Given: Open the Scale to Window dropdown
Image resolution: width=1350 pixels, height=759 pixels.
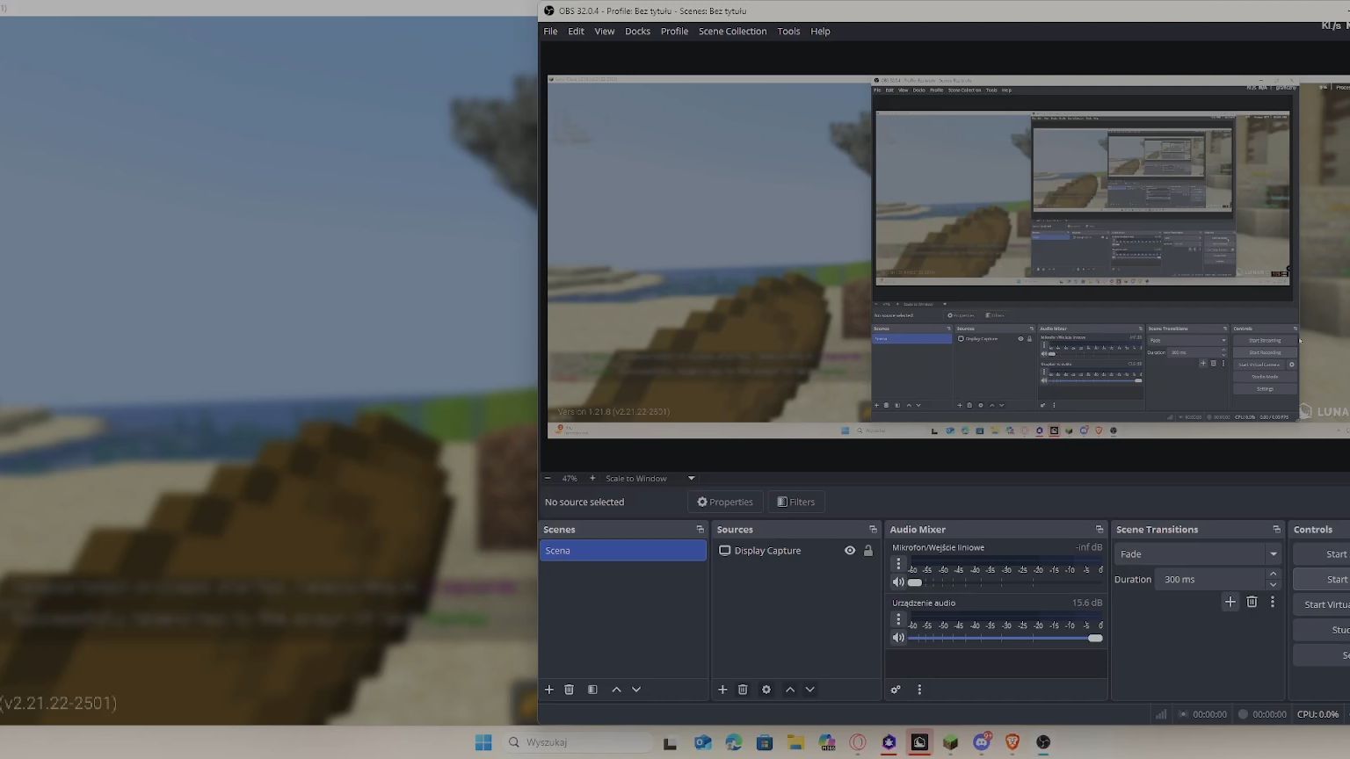Looking at the screenshot, I should click(691, 479).
